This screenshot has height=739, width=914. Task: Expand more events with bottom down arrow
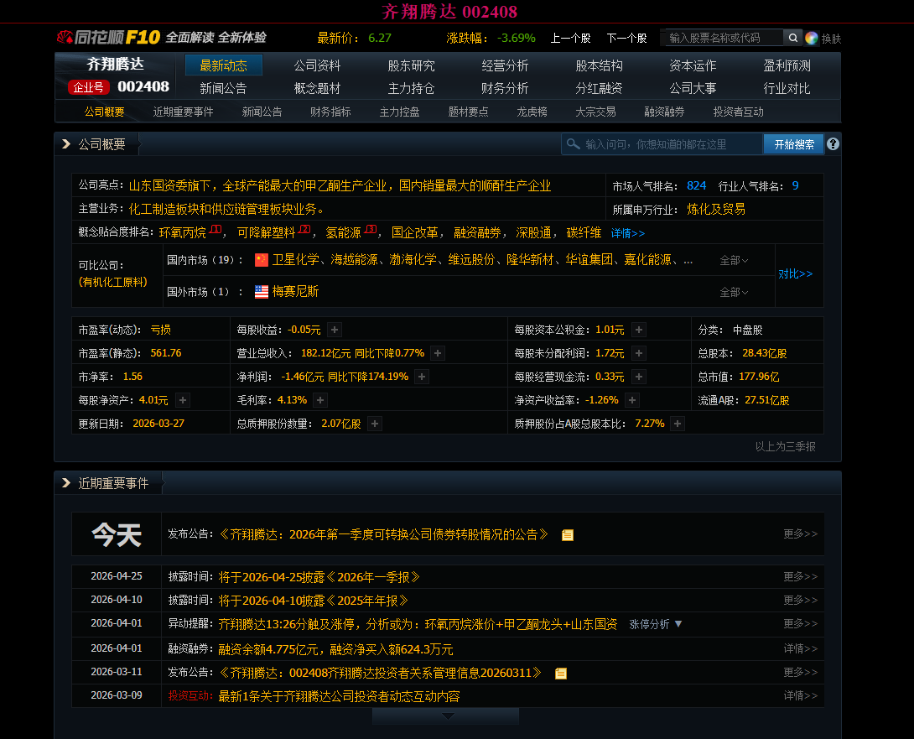446,716
